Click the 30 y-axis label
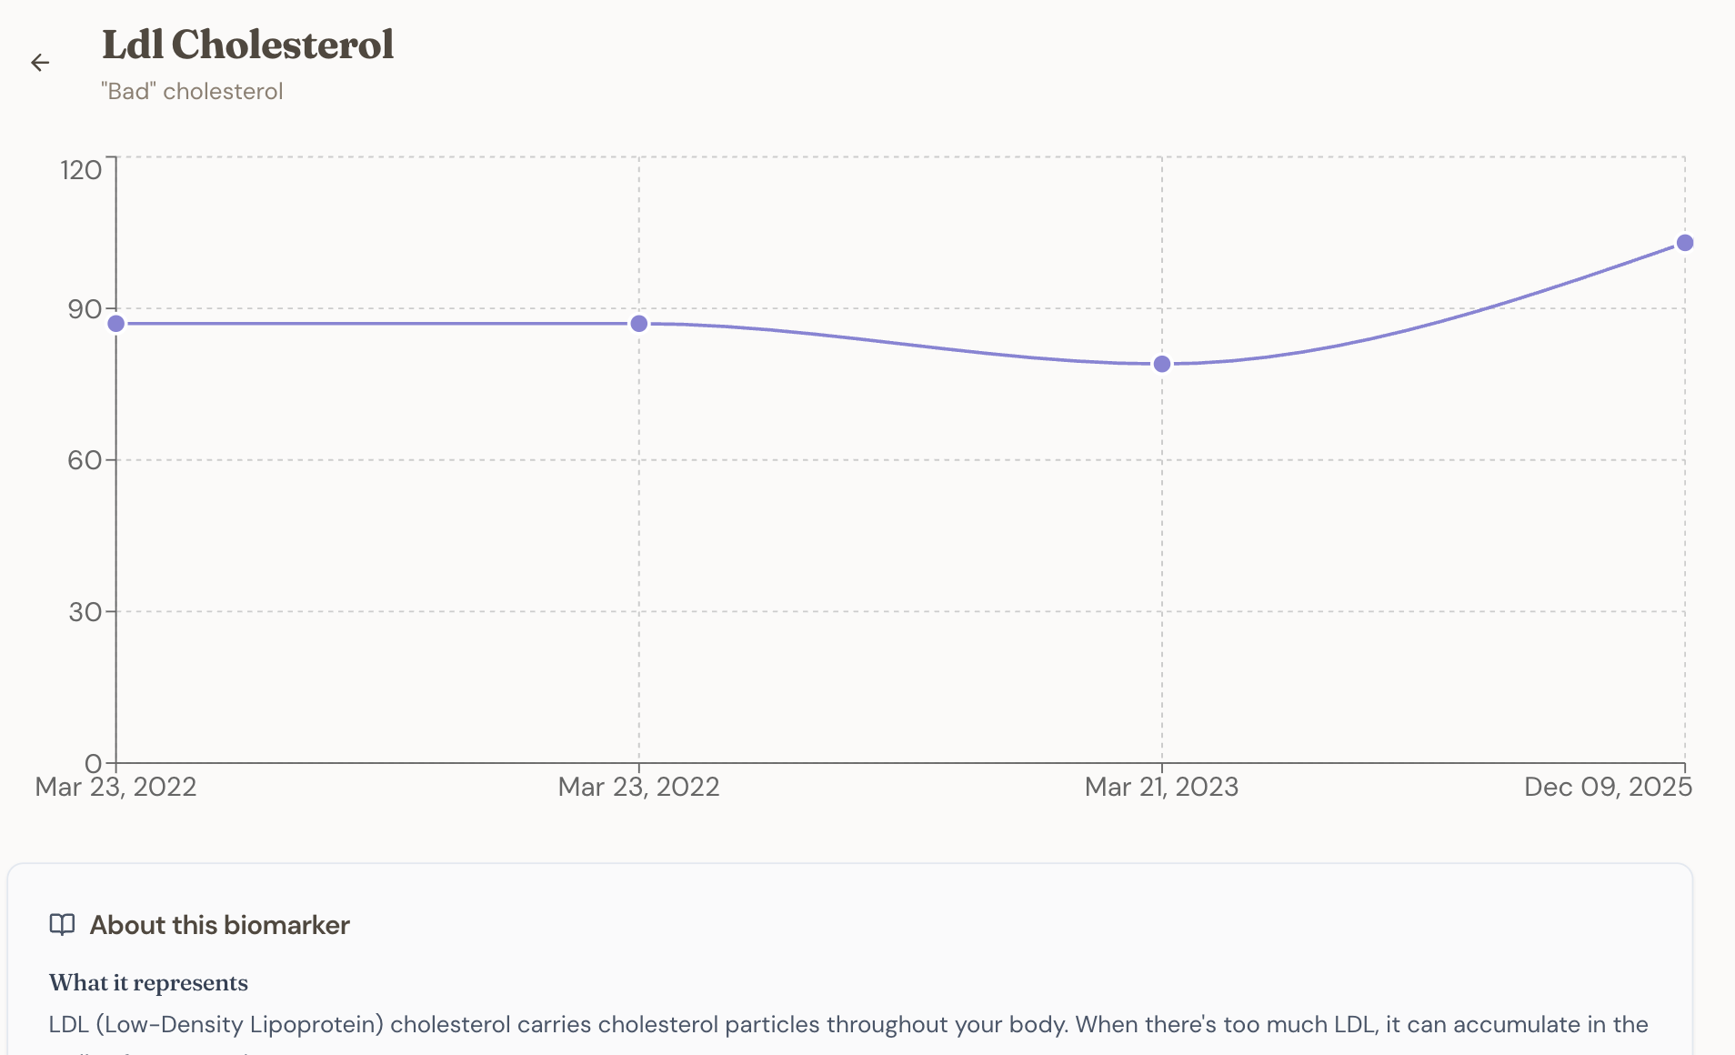The height and width of the screenshot is (1055, 1735). pos(85,612)
